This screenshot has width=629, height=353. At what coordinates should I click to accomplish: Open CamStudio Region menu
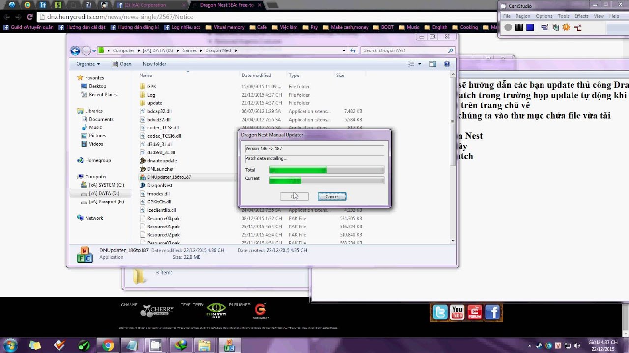523,16
